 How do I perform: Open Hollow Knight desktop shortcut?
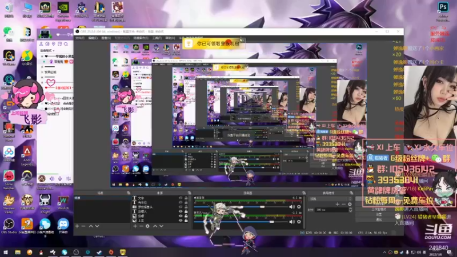tap(45, 202)
